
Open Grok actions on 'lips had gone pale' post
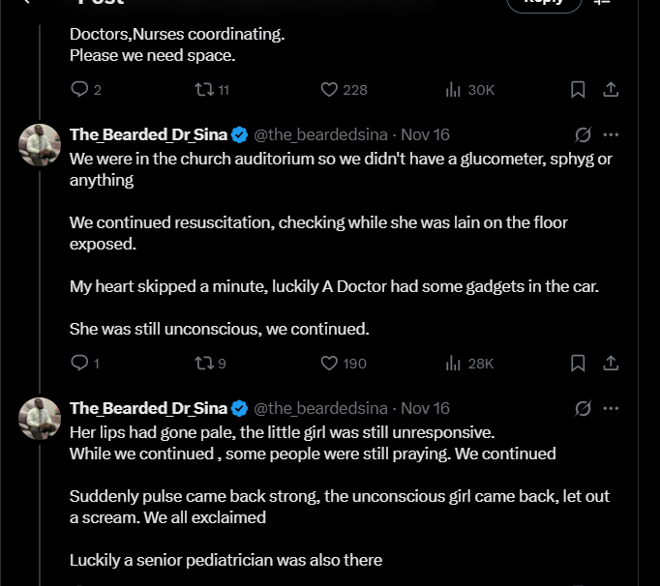tap(583, 408)
